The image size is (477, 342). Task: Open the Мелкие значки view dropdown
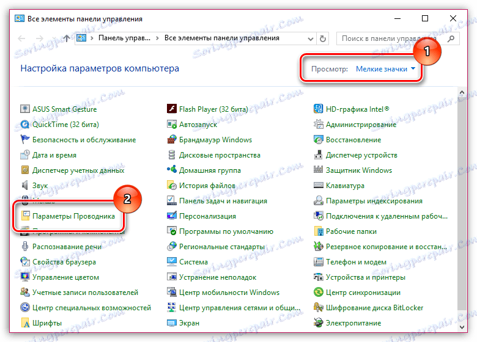coord(385,69)
